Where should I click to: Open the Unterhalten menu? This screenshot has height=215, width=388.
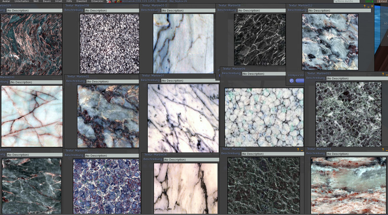[x=22, y=1]
